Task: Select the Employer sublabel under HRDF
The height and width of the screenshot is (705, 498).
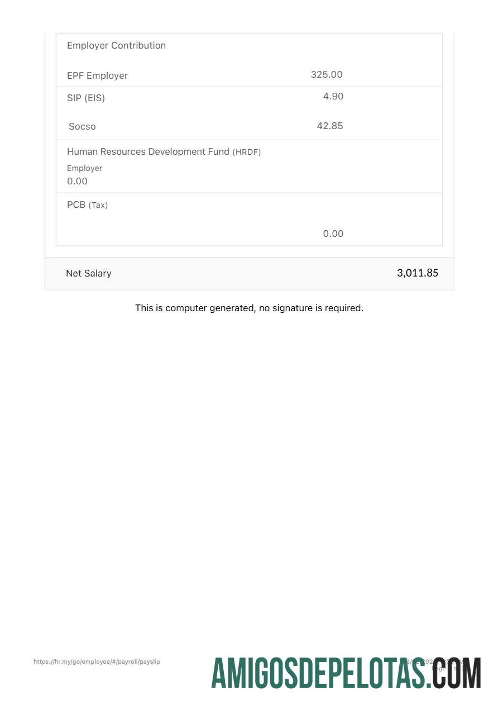Action: coord(84,168)
